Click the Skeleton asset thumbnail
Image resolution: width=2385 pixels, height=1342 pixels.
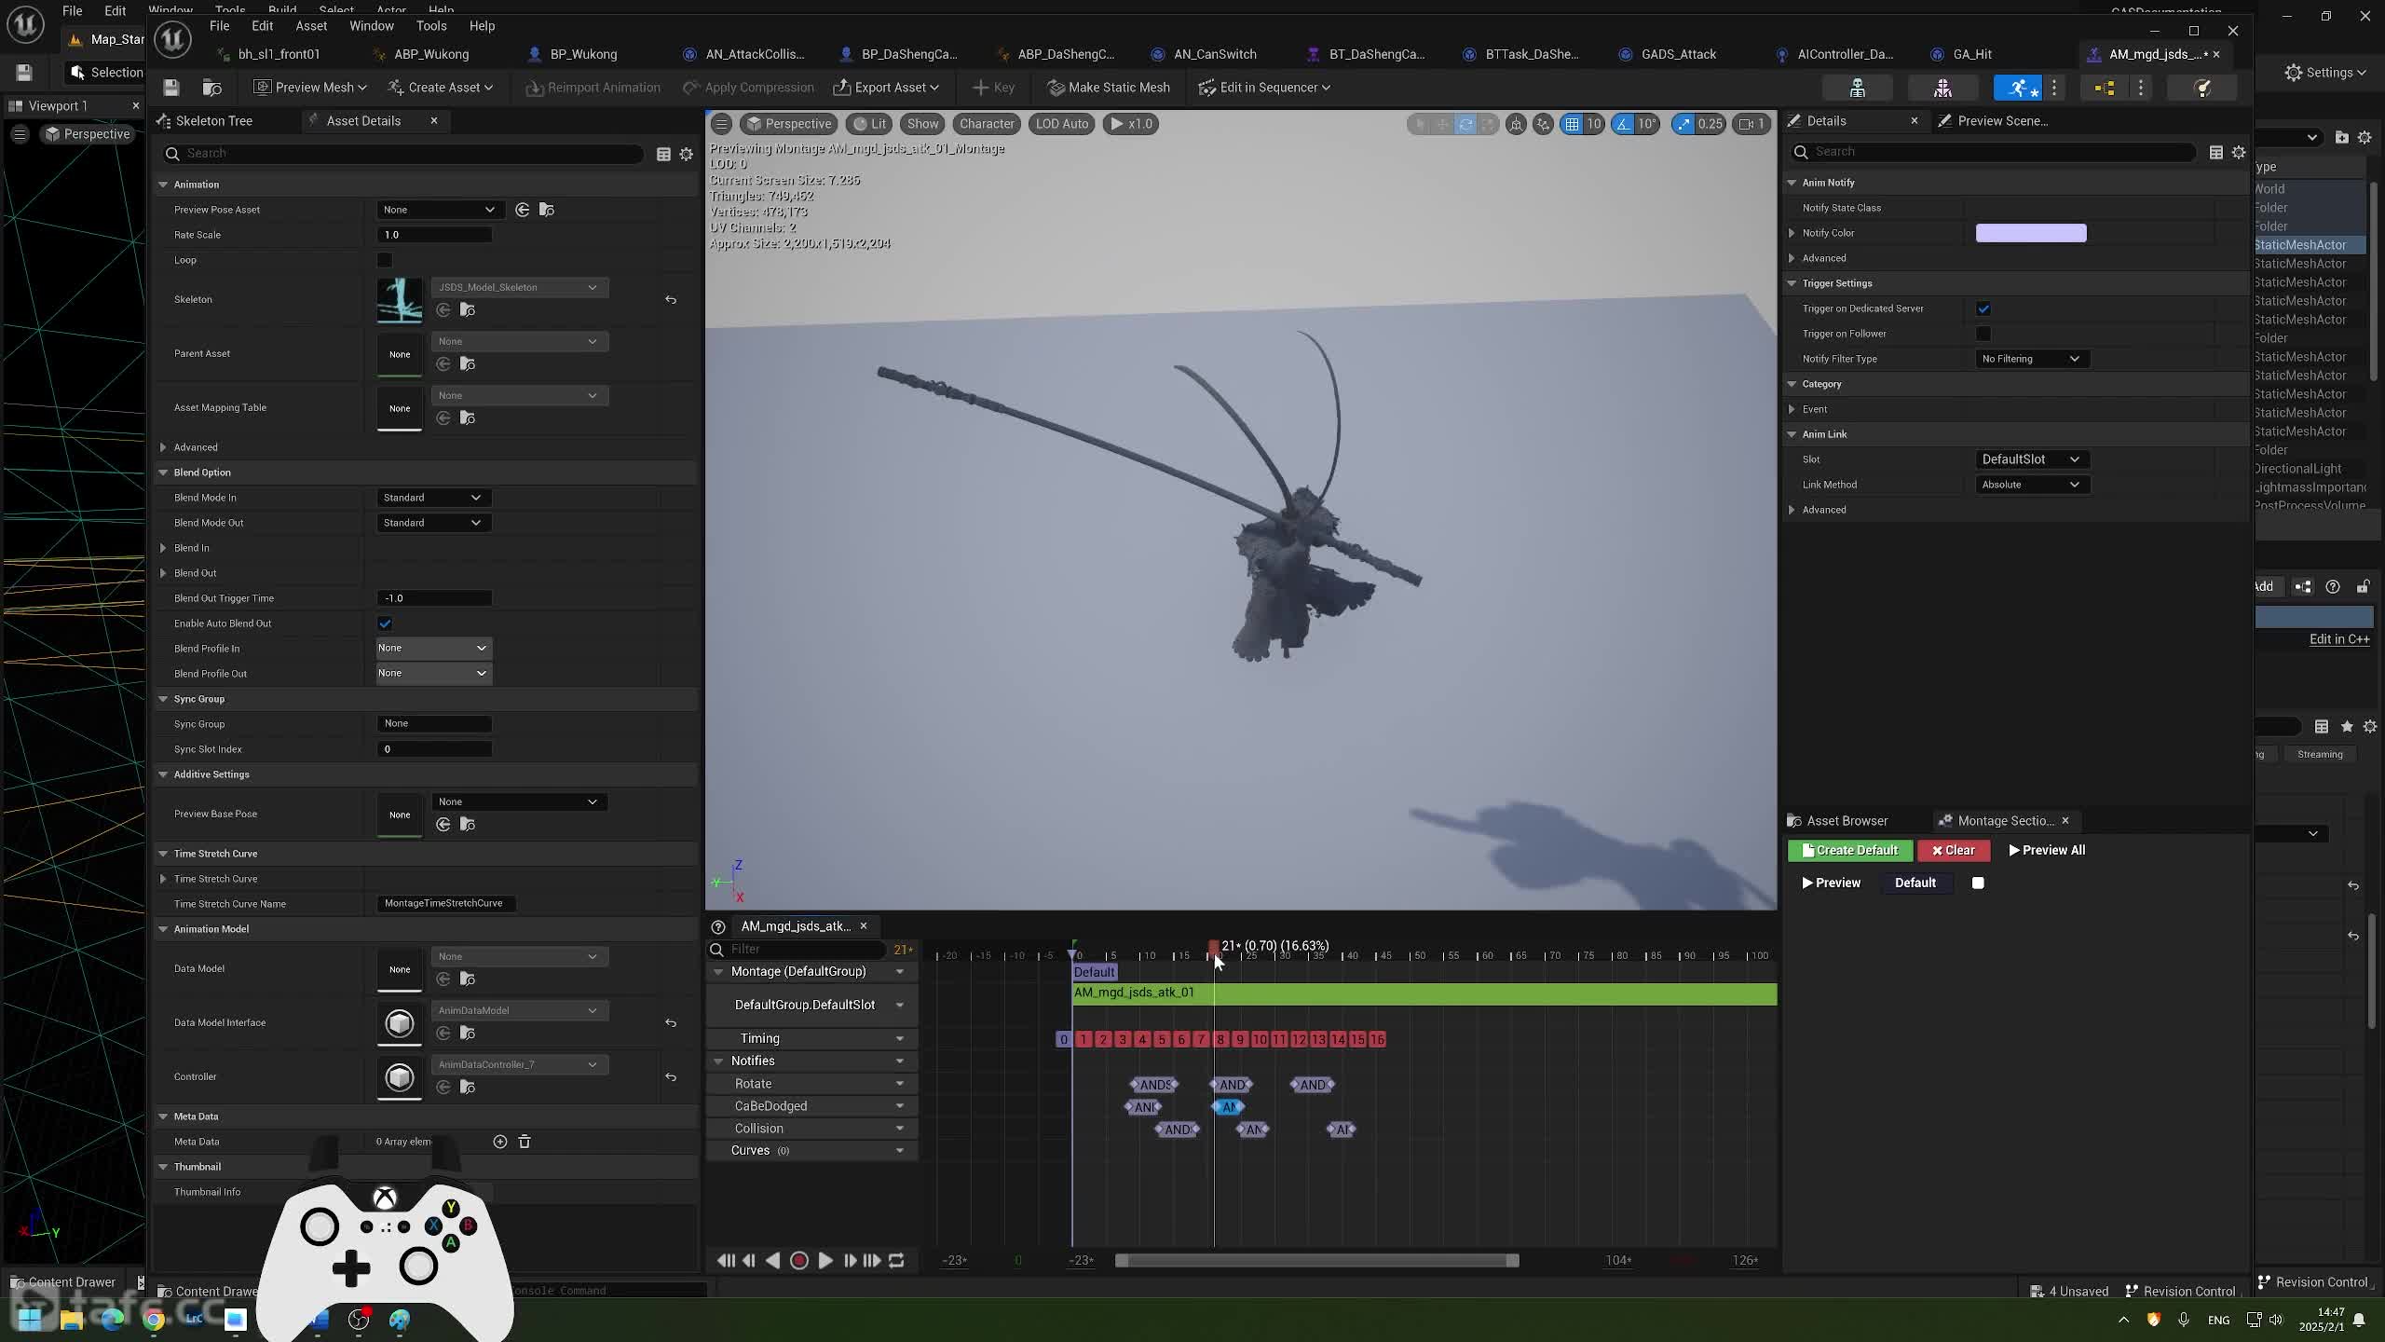click(400, 301)
